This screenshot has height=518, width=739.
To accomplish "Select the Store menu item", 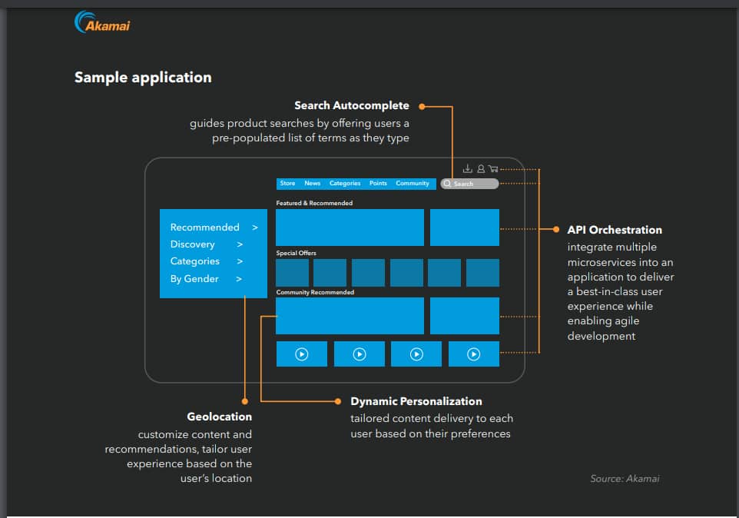I will point(287,184).
